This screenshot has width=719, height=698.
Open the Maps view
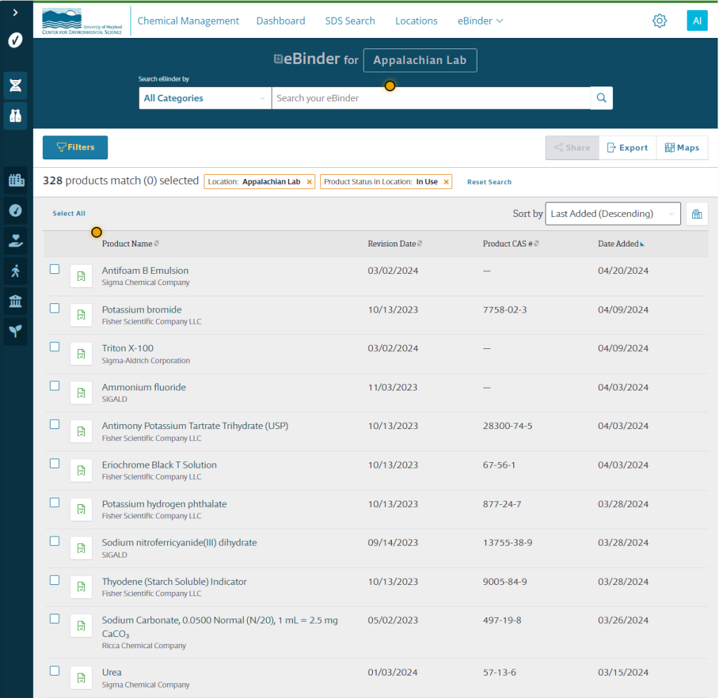point(682,147)
